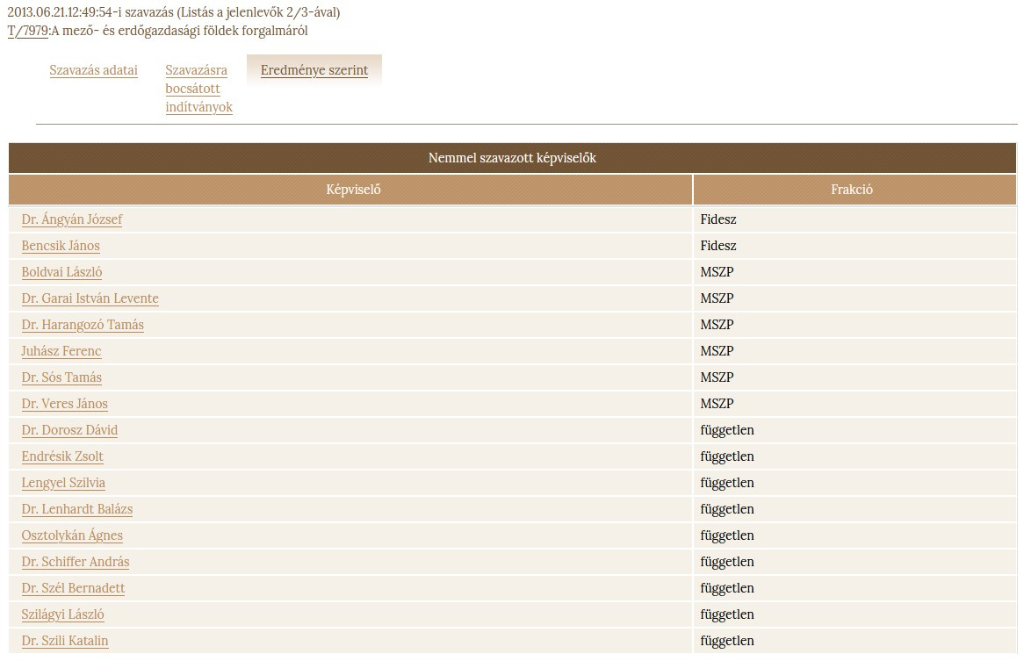Click the Nemmel szavazott képviselők table title

[x=513, y=158]
